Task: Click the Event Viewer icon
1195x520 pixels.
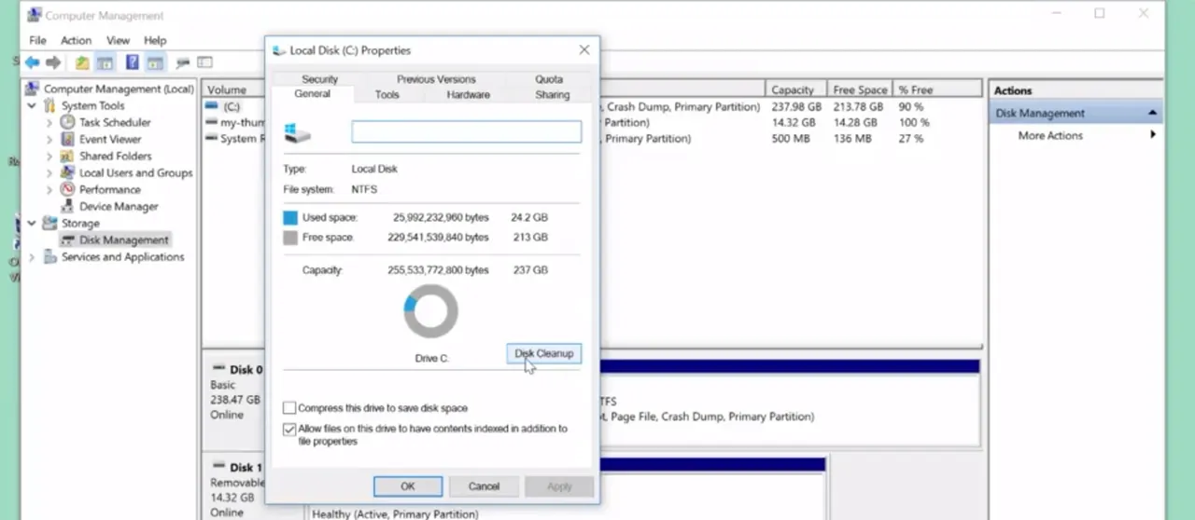Action: [x=67, y=139]
